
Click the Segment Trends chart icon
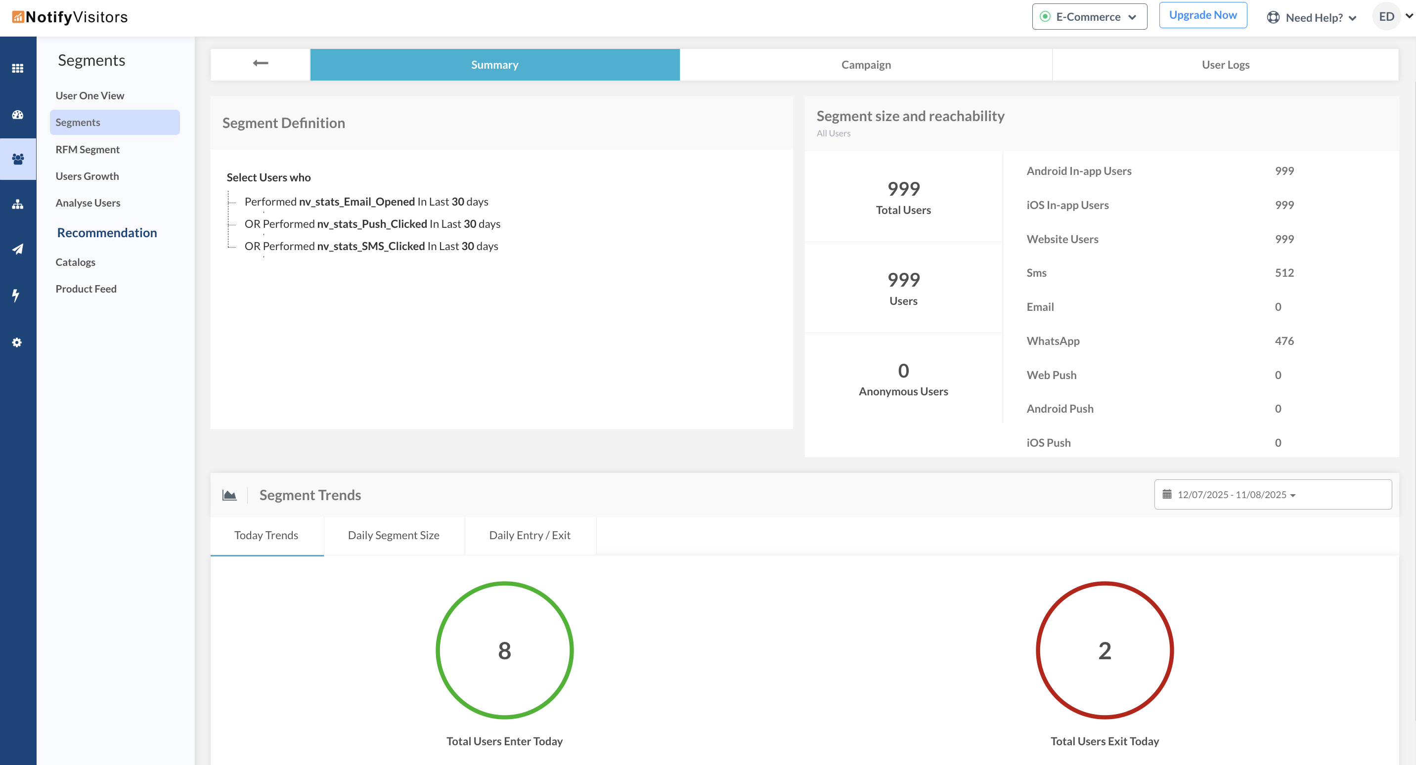[x=229, y=495]
